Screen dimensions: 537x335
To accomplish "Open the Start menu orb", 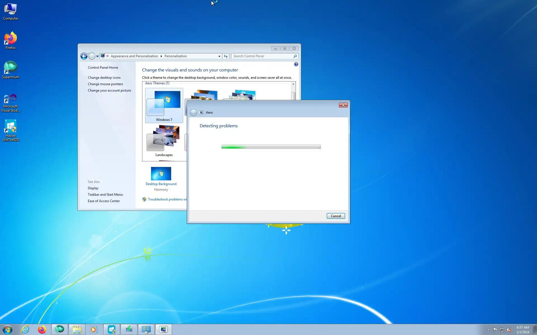I will (8, 329).
